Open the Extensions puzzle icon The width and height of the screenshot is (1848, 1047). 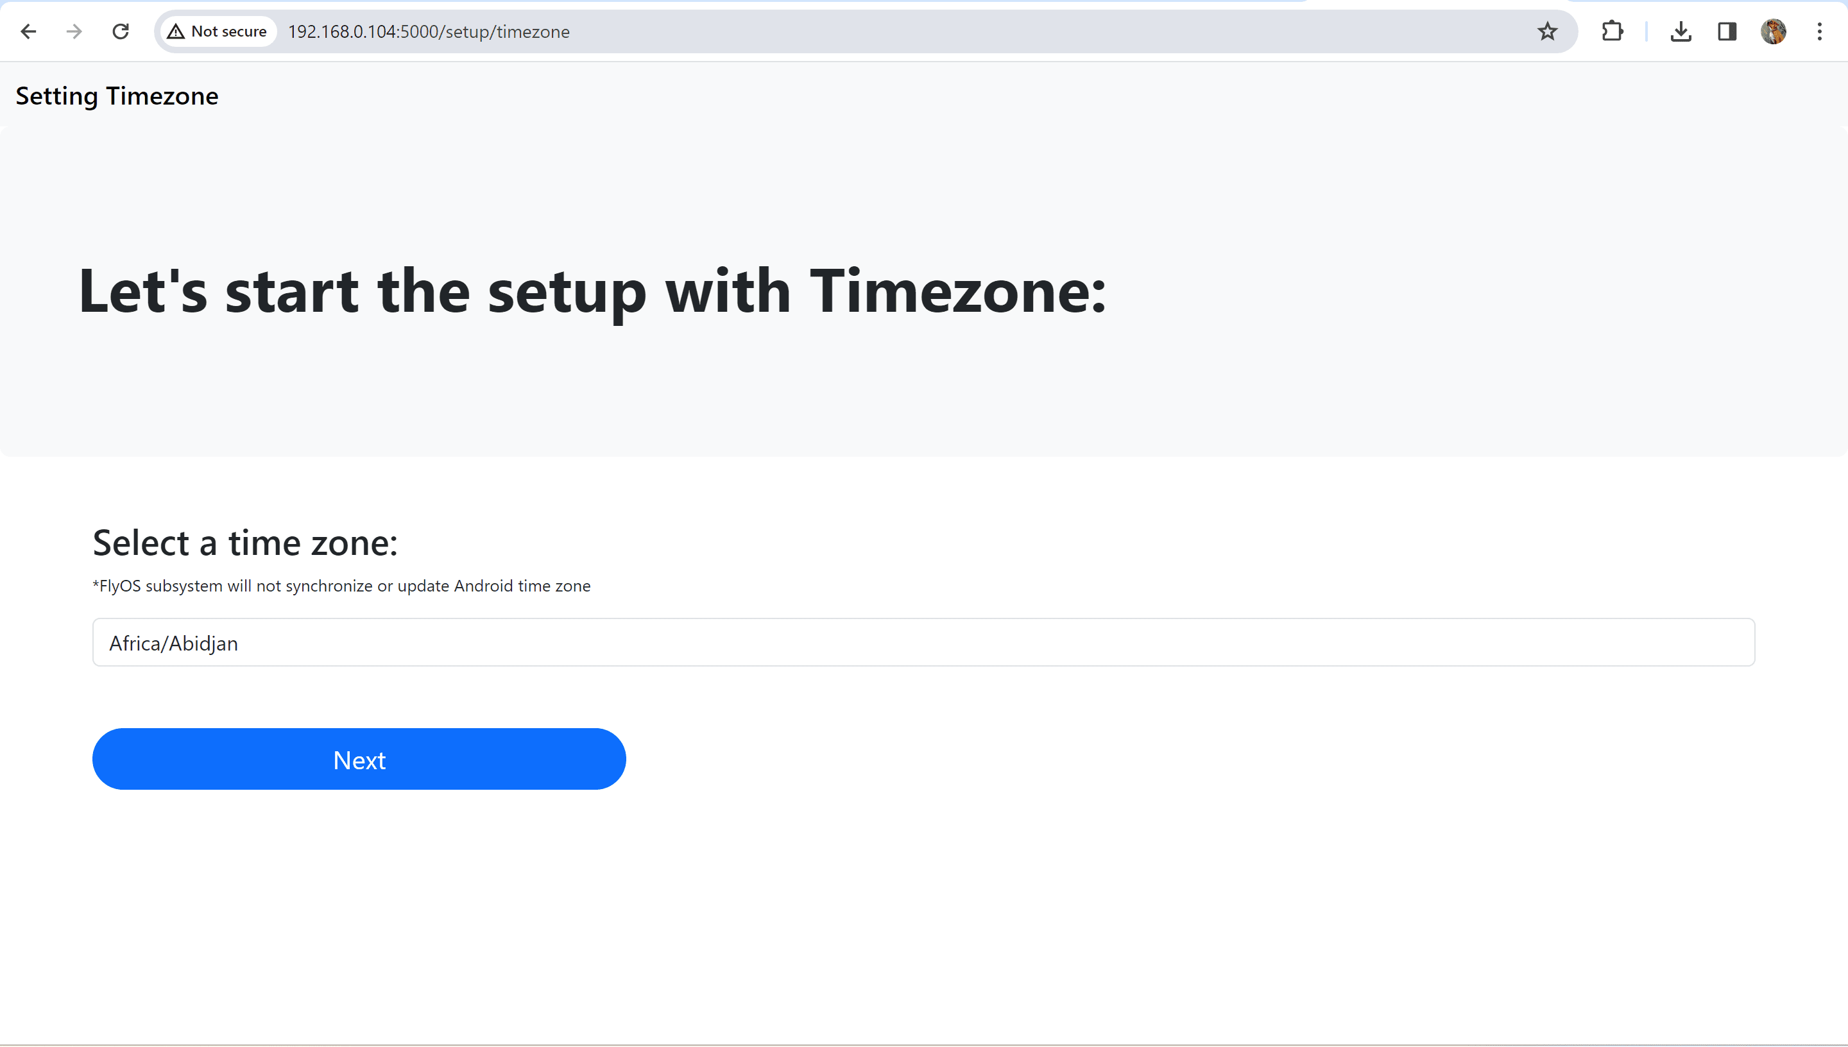point(1612,31)
